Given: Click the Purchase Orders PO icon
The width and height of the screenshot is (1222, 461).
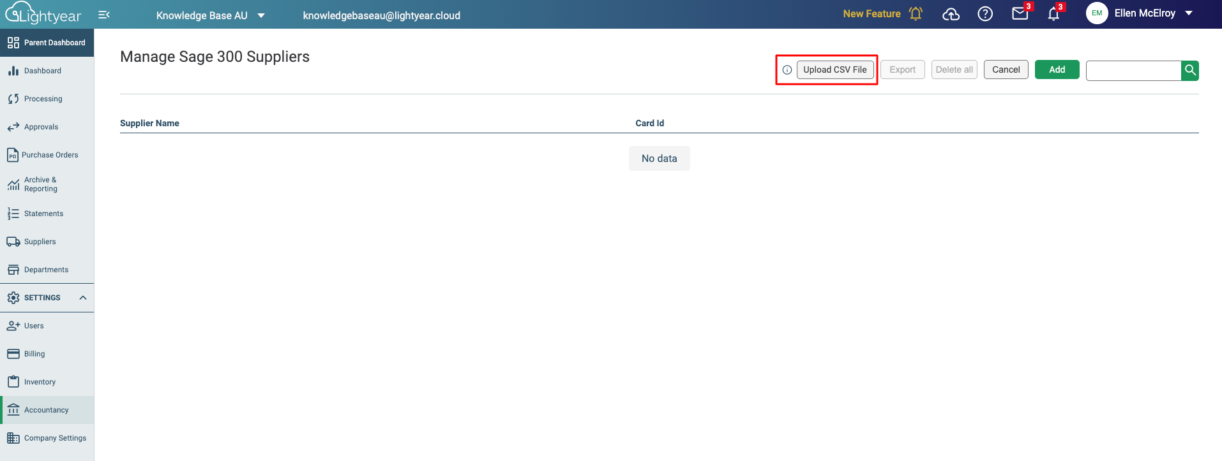Looking at the screenshot, I should [x=12, y=155].
